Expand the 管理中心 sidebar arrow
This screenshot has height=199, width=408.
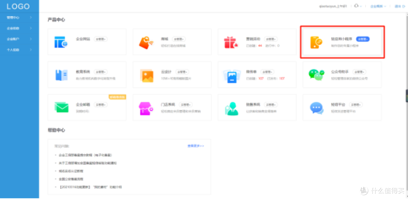[x=31, y=18]
